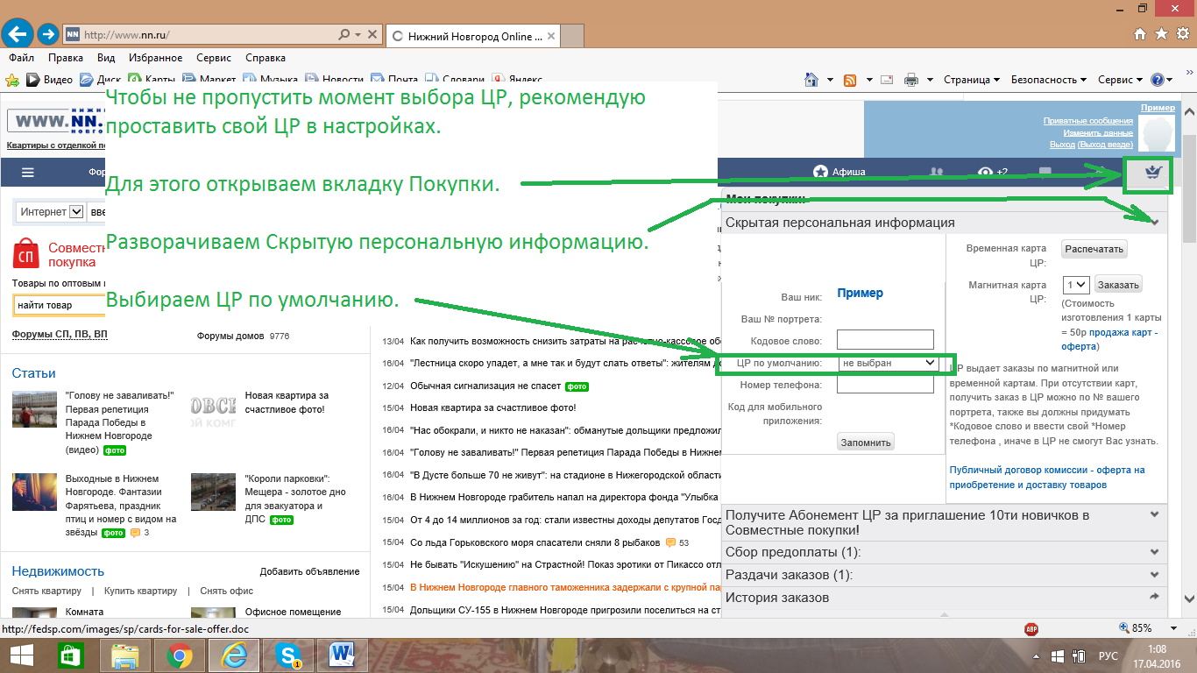
Task: Open the shopping cart Покупки icon
Action: (1151, 173)
